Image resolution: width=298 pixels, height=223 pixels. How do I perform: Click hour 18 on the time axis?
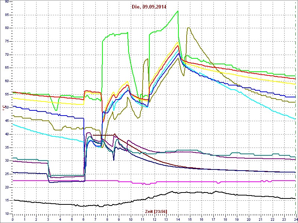[225, 219]
